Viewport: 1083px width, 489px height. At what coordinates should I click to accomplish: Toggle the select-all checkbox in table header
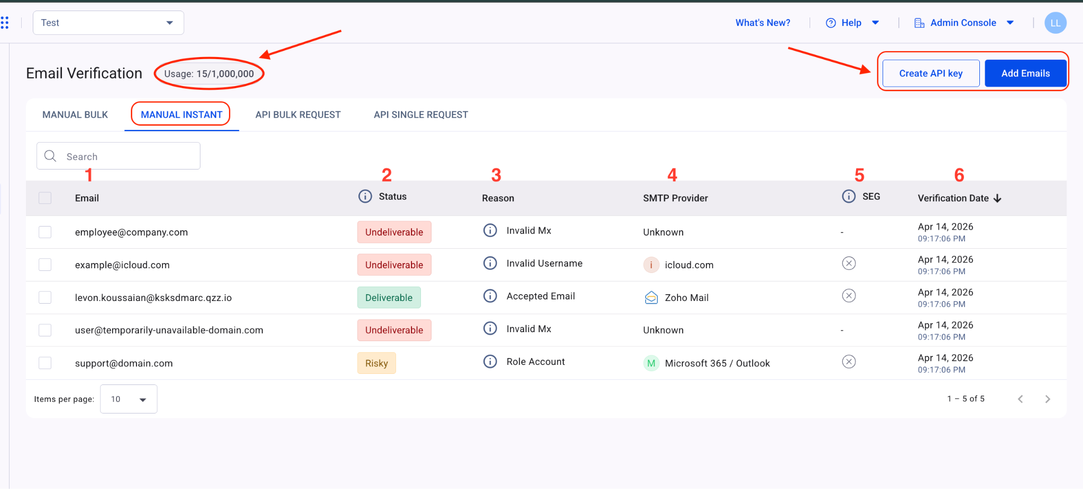tap(45, 198)
